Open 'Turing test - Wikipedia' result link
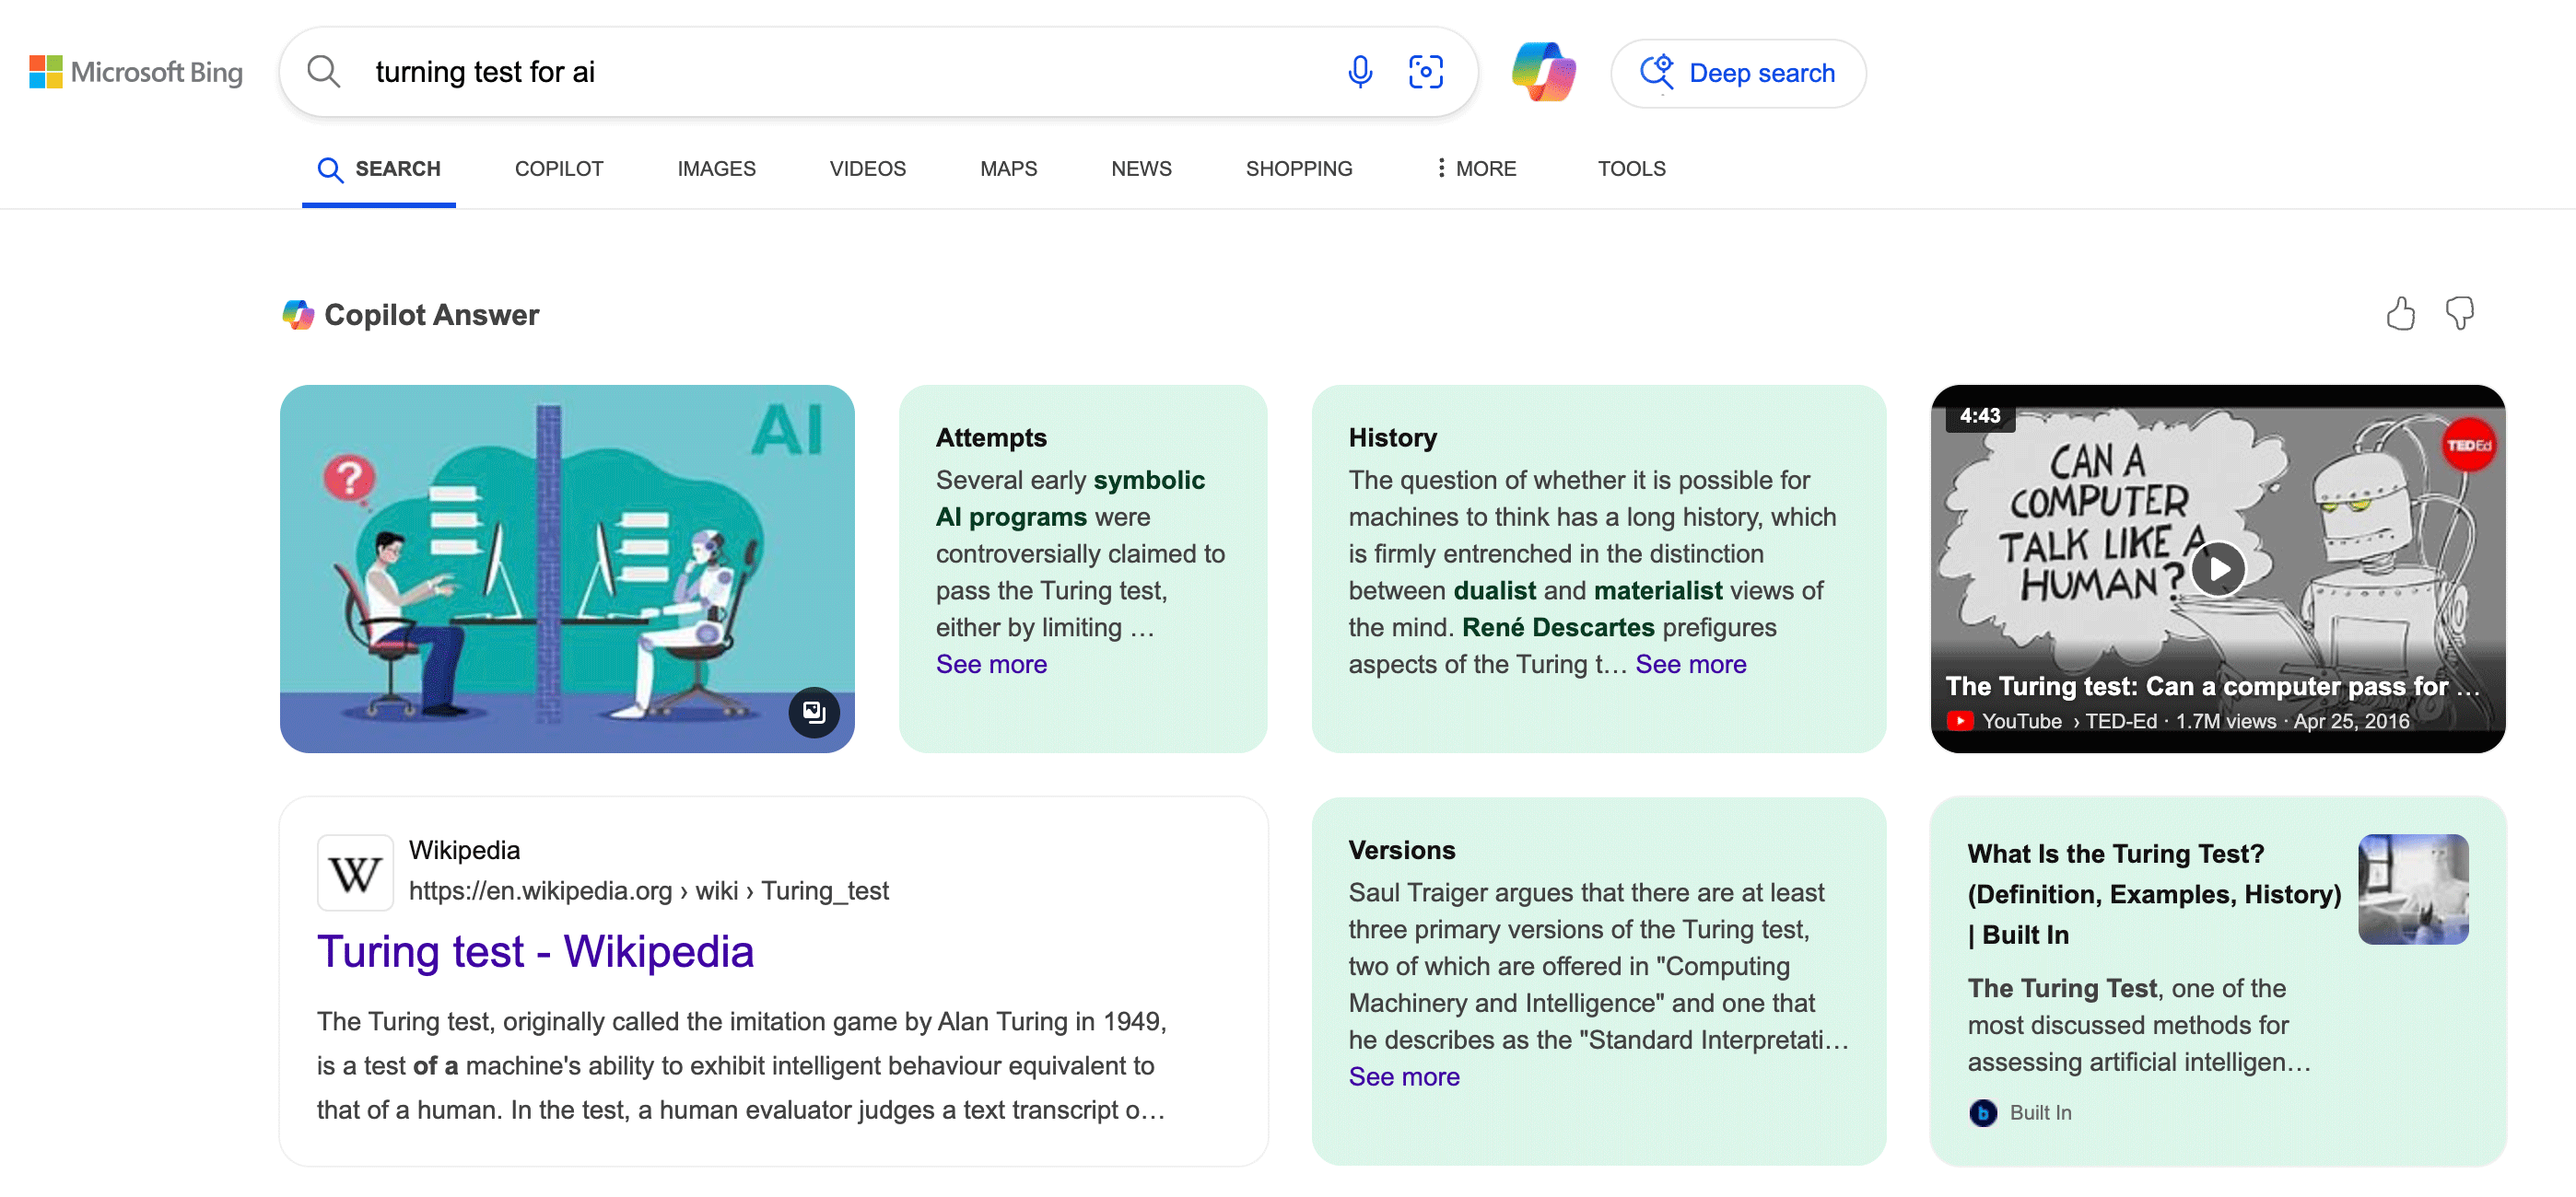 tap(535, 951)
